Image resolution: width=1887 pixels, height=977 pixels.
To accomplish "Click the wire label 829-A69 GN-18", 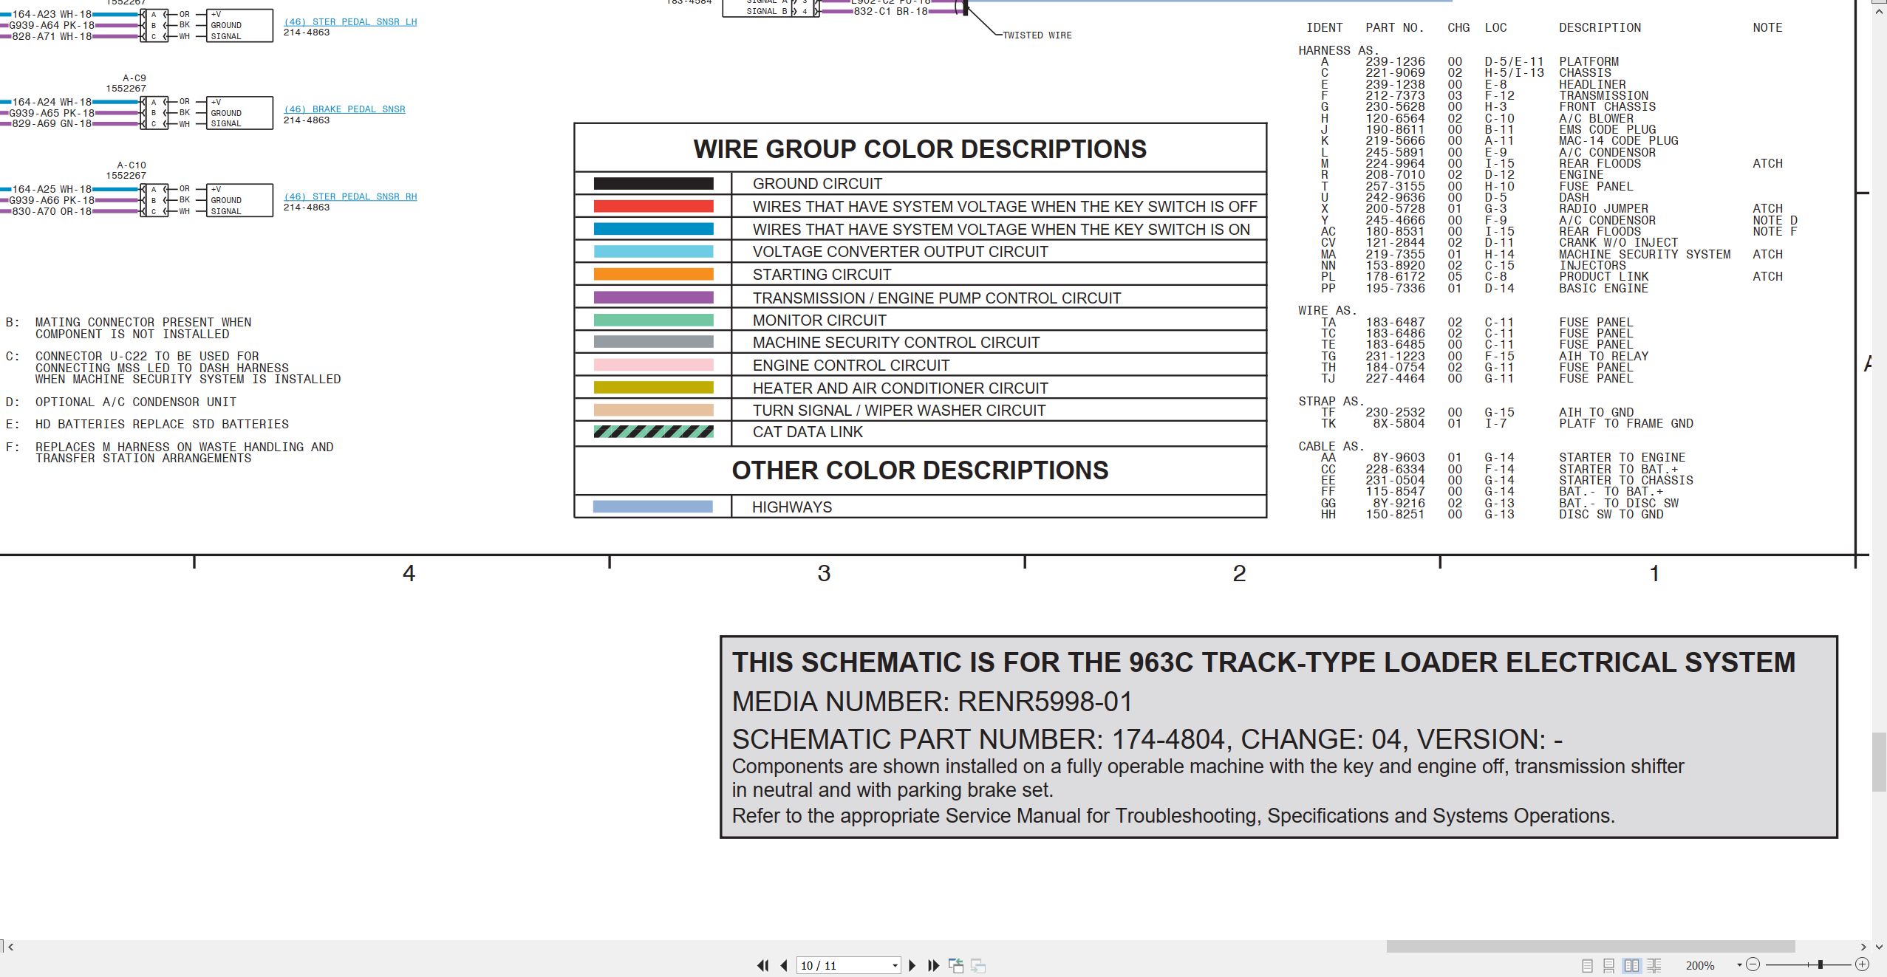I will [x=52, y=124].
